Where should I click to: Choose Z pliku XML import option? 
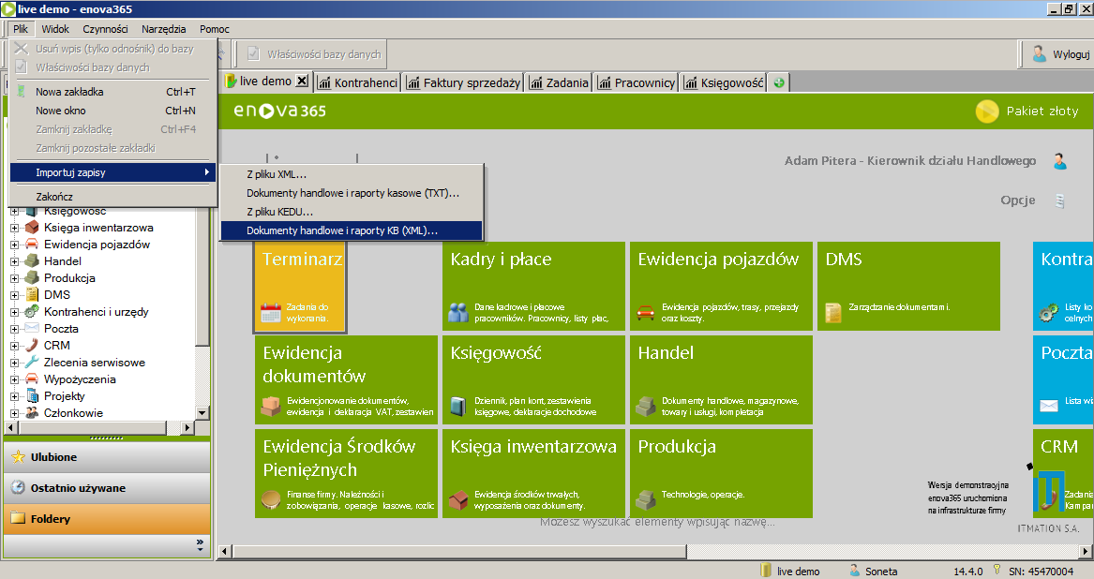point(277,174)
